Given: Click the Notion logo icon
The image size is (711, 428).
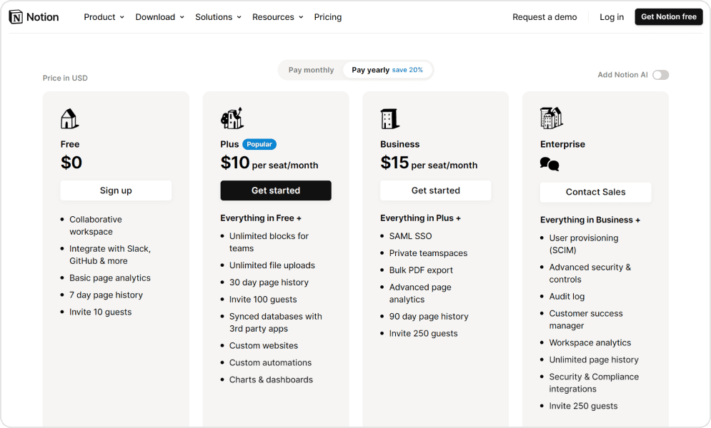Looking at the screenshot, I should pos(16,17).
